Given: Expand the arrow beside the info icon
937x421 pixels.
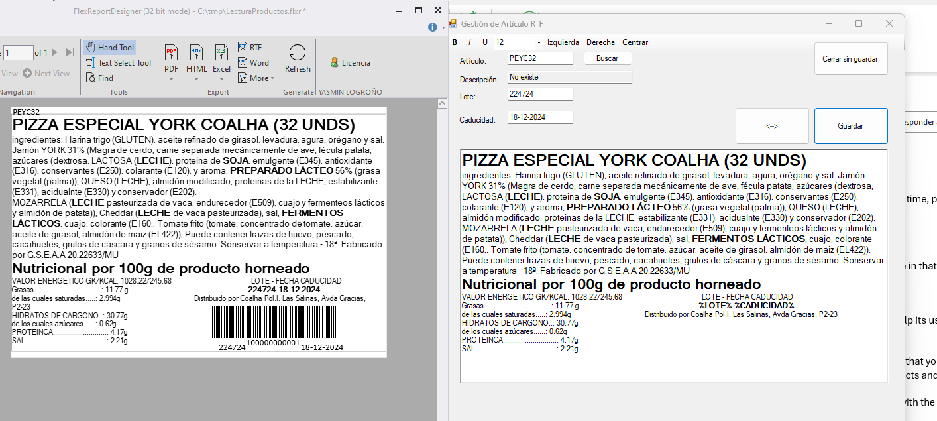Looking at the screenshot, I should tap(442, 27).
